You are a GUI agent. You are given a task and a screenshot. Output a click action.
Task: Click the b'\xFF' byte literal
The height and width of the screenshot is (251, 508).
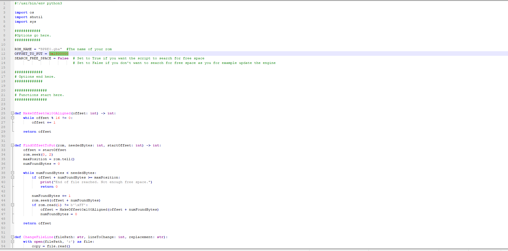click(78, 205)
